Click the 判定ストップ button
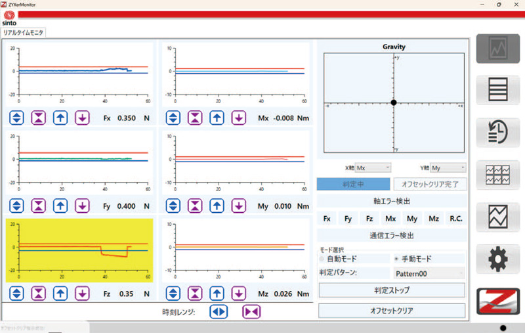The width and height of the screenshot is (525, 333). pos(392,290)
